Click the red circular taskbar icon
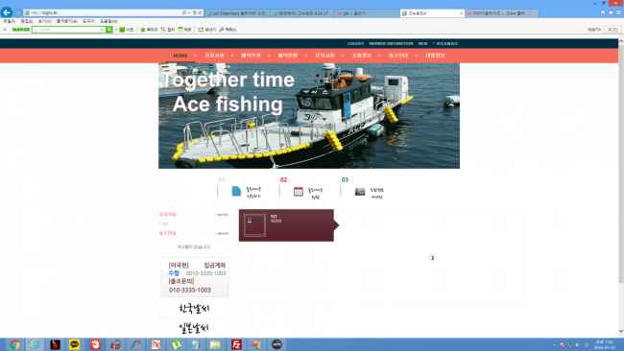Screen dimensions: 624x351 95,344
